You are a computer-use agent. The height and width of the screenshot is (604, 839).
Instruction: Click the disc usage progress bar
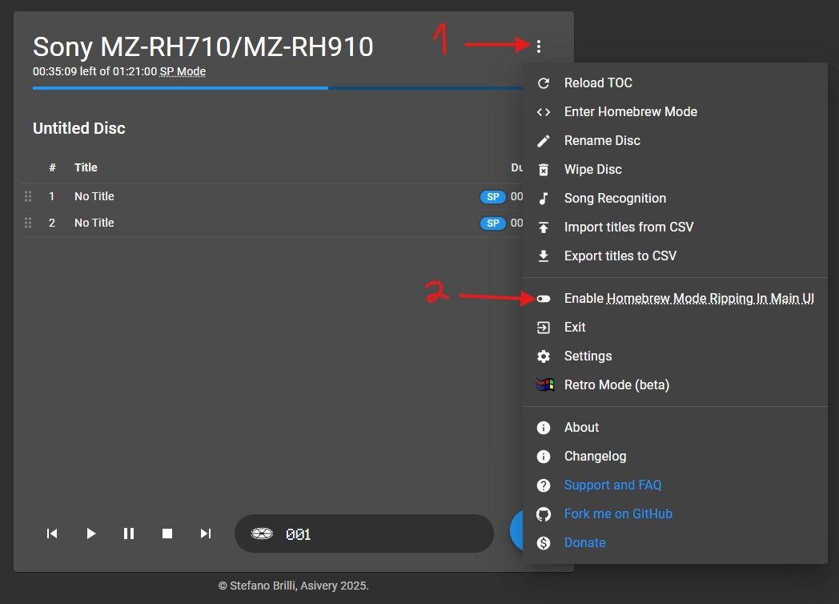coord(277,88)
